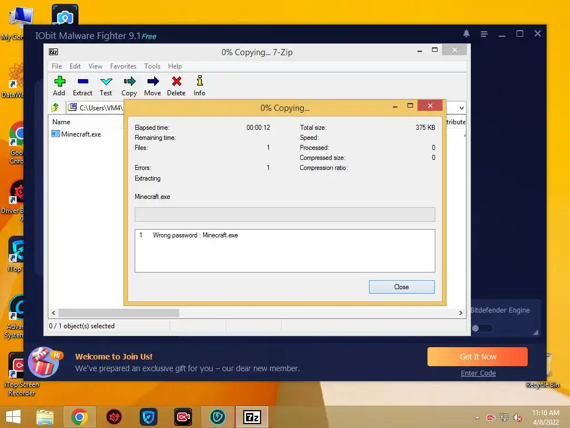Click the horizontal scrollbar thumb in the file list

(119, 313)
